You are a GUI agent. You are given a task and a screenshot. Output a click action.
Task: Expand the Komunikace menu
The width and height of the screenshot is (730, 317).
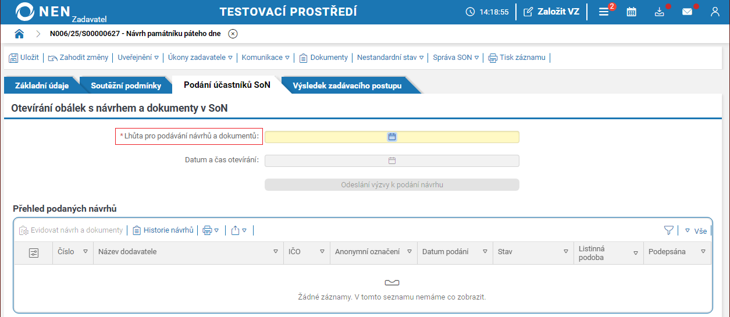pyautogui.click(x=265, y=58)
